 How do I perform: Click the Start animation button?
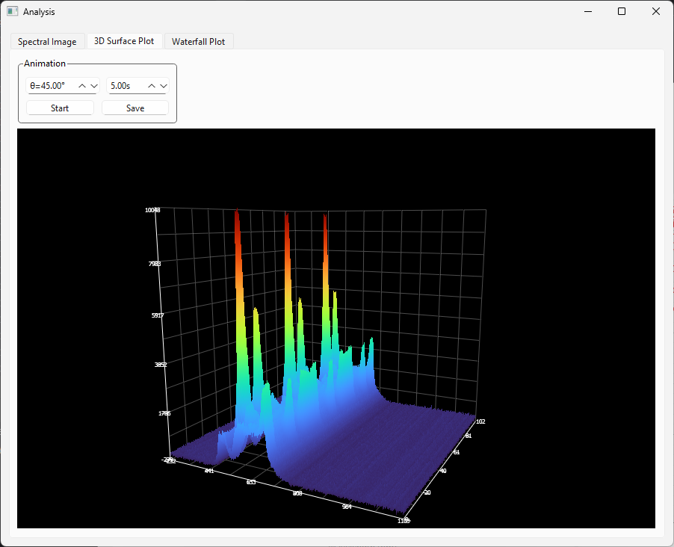[60, 108]
